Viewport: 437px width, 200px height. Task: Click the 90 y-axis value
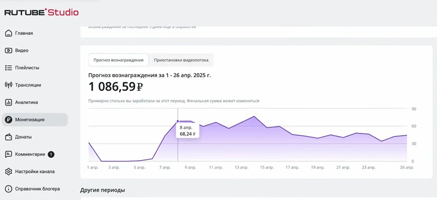tap(414, 109)
